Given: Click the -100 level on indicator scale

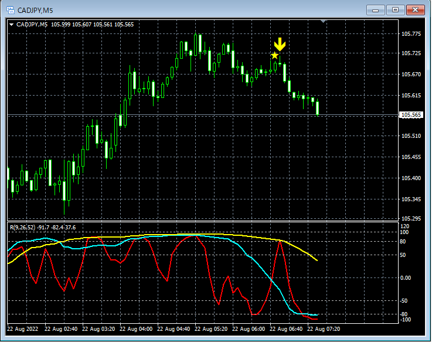Looking at the screenshot, I should (405, 319).
